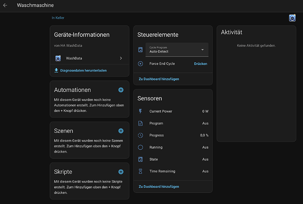Click the document icon for Program sensor
The width and height of the screenshot is (303, 204).
[140, 123]
